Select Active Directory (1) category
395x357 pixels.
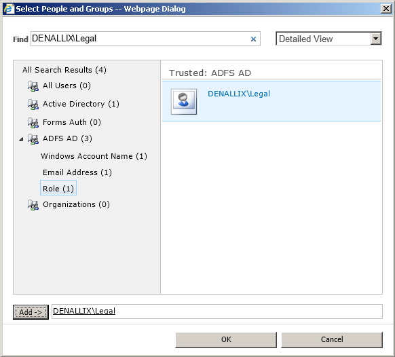tap(81, 104)
